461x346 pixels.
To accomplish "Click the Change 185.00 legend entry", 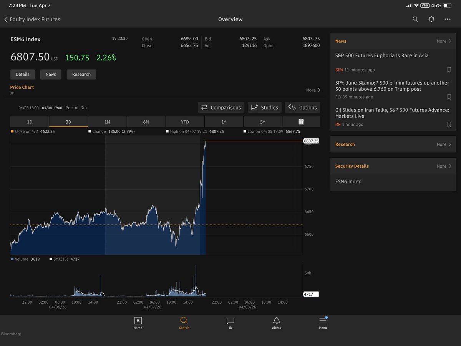I will (x=111, y=131).
